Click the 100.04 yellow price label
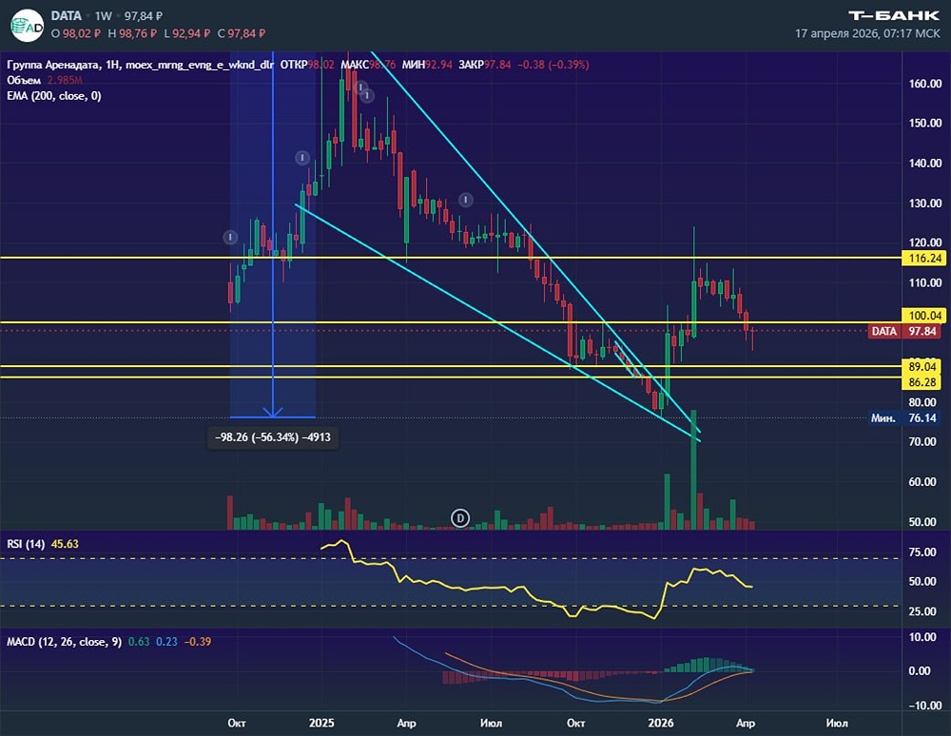The height and width of the screenshot is (736, 951). (923, 316)
